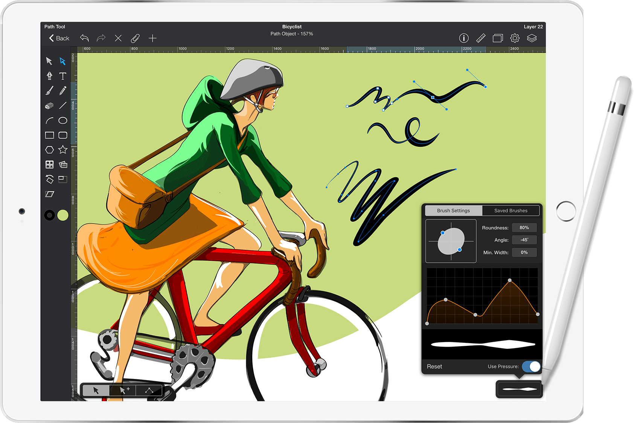
Task: Select the Eraser tool
Action: tap(49, 106)
